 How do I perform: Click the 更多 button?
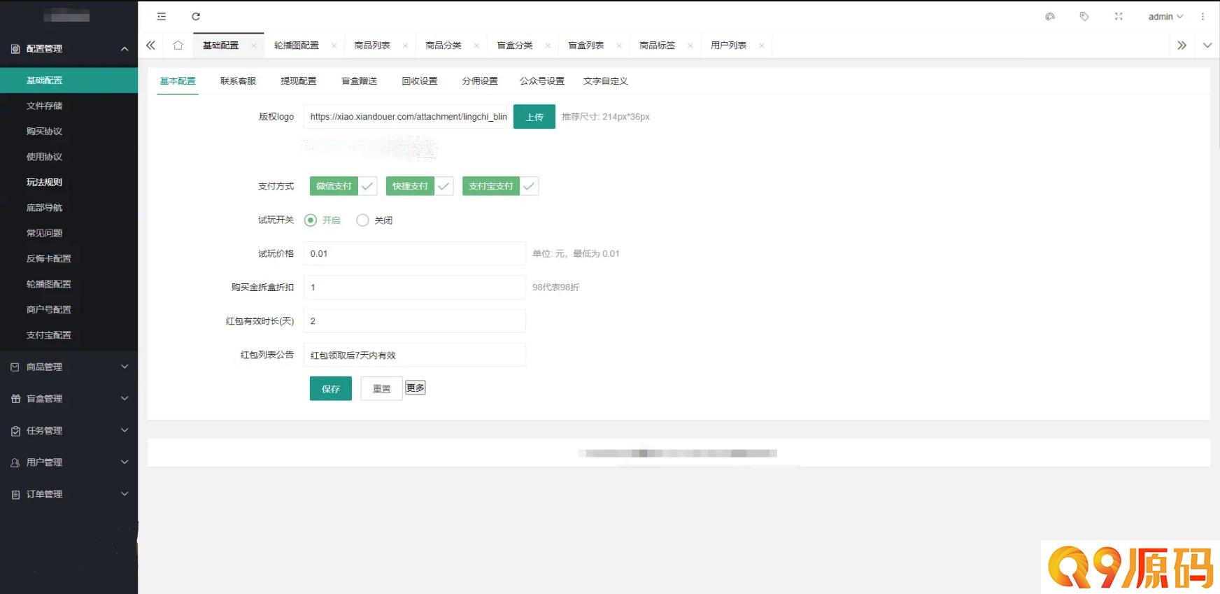tap(416, 388)
